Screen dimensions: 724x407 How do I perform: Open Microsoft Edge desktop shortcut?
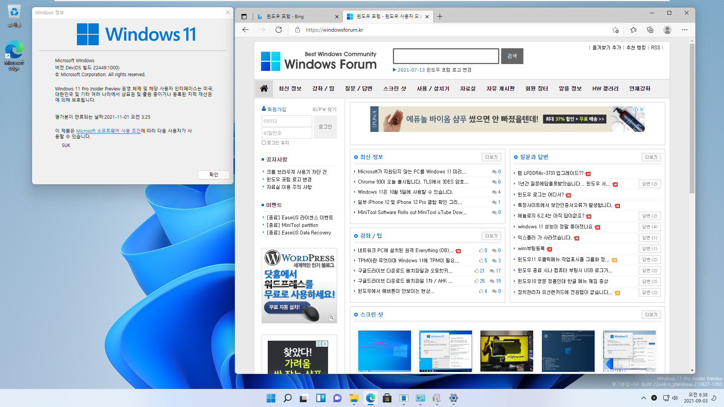[14, 56]
